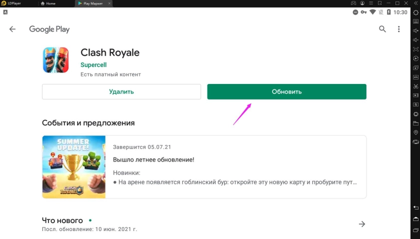The image size is (420, 239).
Task: Open the Supercell developer page
Action: point(93,65)
